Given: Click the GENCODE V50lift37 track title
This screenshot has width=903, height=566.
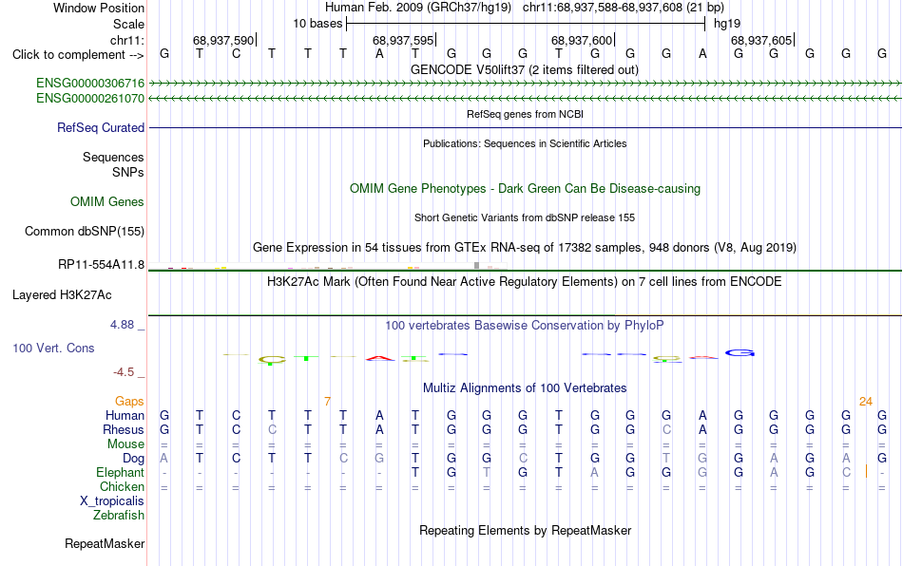Looking at the screenshot, I should [x=524, y=70].
